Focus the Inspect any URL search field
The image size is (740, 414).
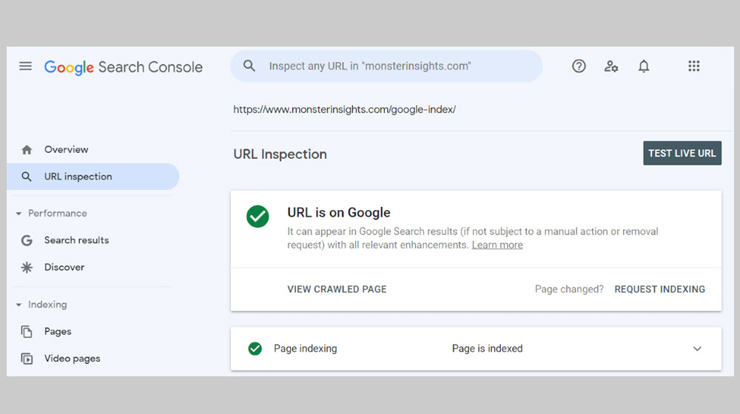[x=386, y=66]
